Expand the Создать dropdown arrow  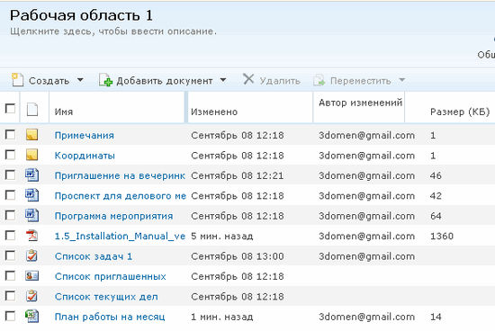point(80,80)
